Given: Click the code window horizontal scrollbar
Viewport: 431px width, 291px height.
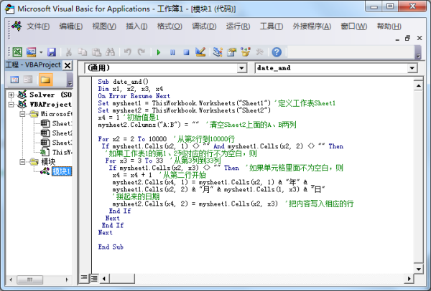Looking at the screenshot, I should pyautogui.click(x=251, y=277).
